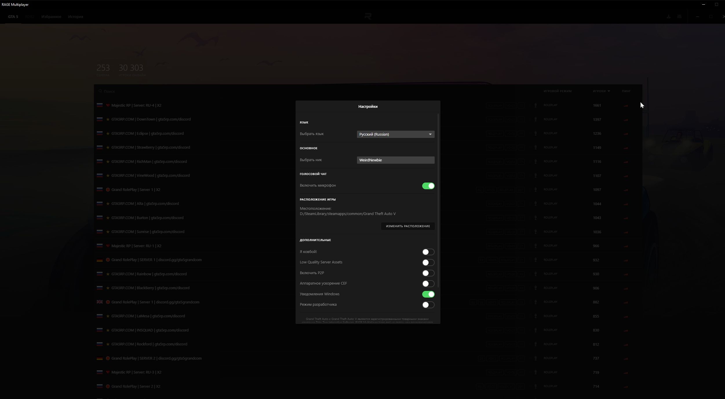
Task: Open the language dropdown Русский (Russian)
Action: [396, 134]
